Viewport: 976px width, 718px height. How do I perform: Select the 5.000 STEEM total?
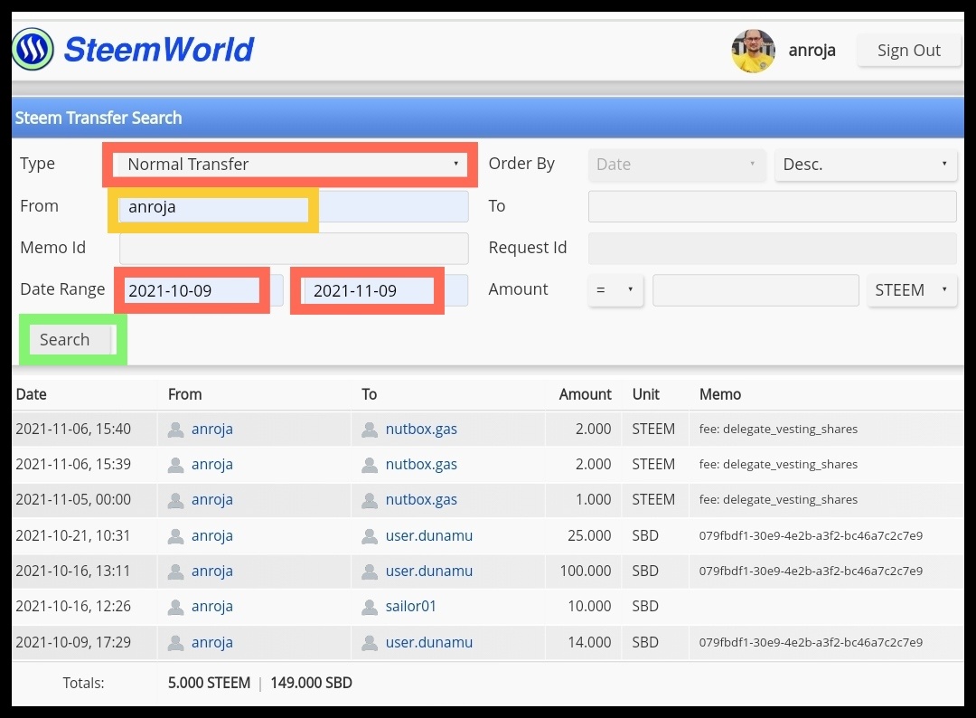pyautogui.click(x=209, y=683)
